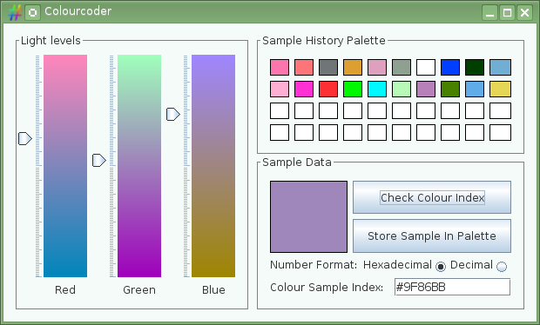Screen dimensions: 540x325
Task: Pick the bright green swatch in row two
Action: tap(353, 89)
